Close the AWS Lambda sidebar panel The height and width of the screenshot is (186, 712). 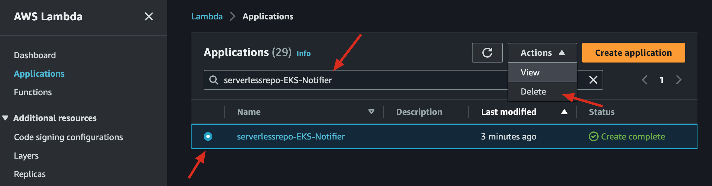[149, 16]
